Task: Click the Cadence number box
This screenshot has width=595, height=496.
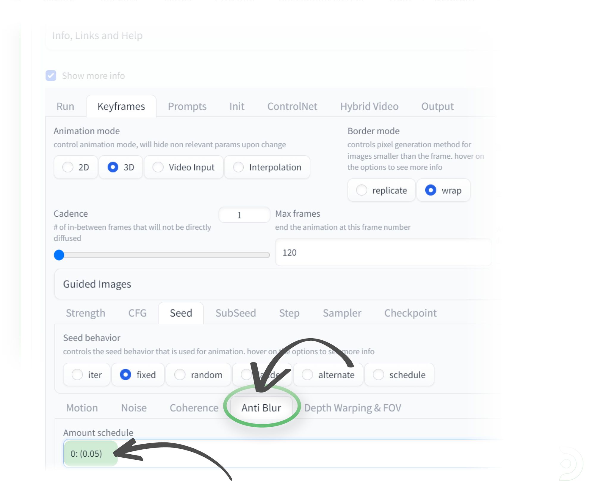Action: coord(244,215)
